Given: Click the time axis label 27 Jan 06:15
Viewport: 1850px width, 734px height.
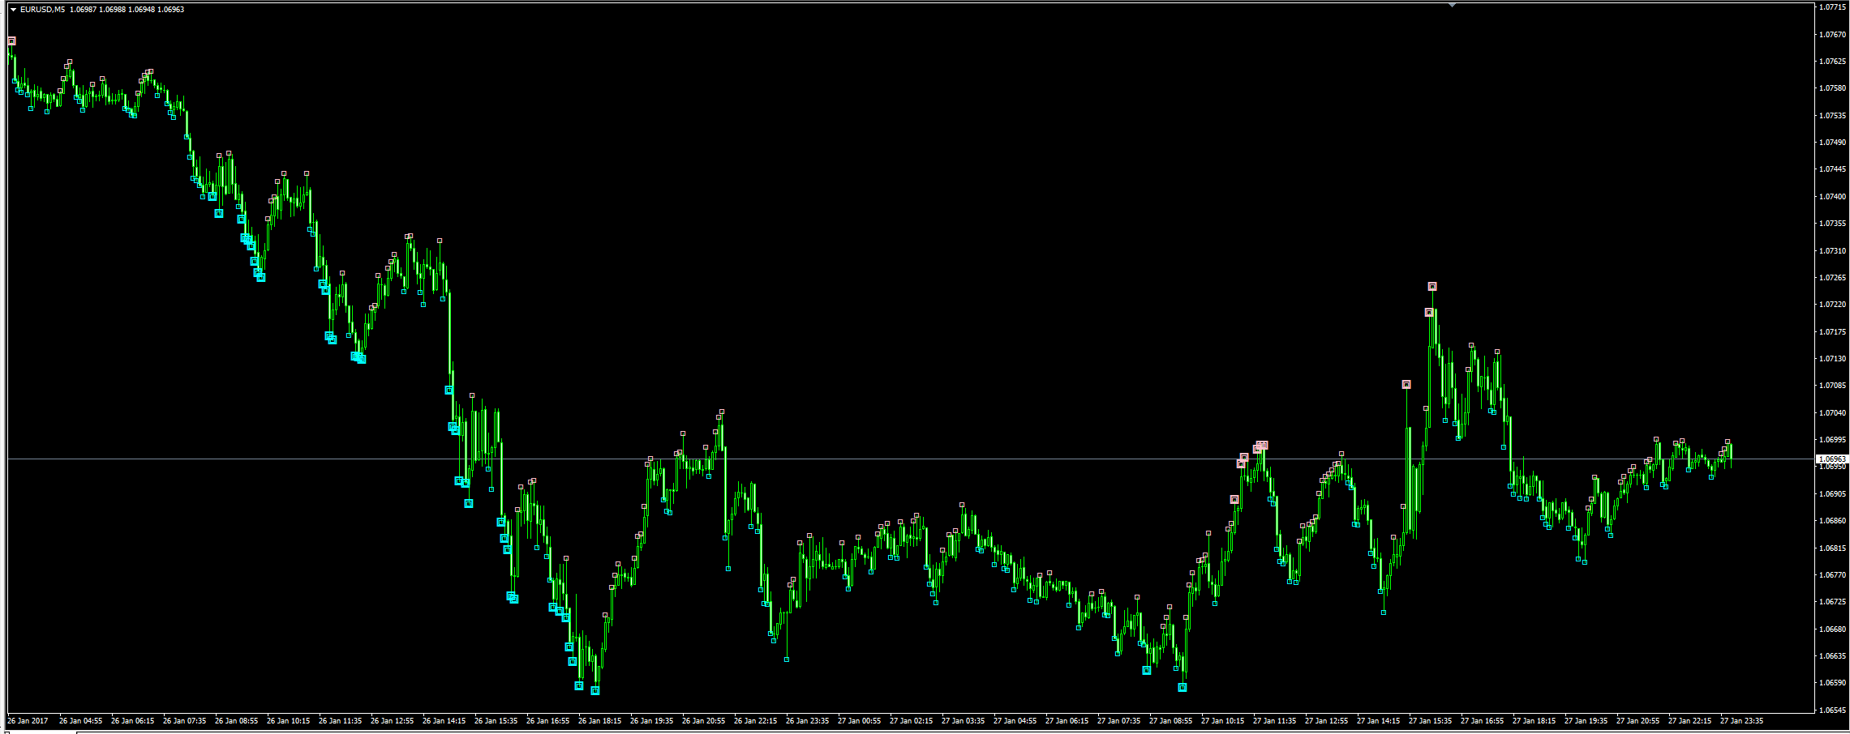Looking at the screenshot, I should coord(1067,720).
